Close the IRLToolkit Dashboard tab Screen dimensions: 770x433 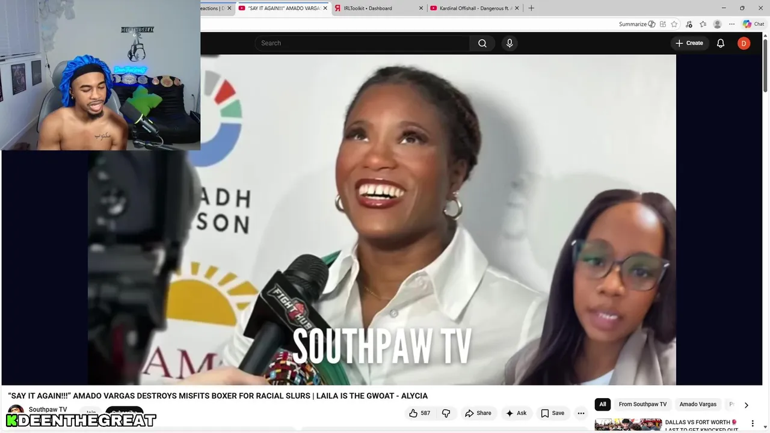(420, 8)
